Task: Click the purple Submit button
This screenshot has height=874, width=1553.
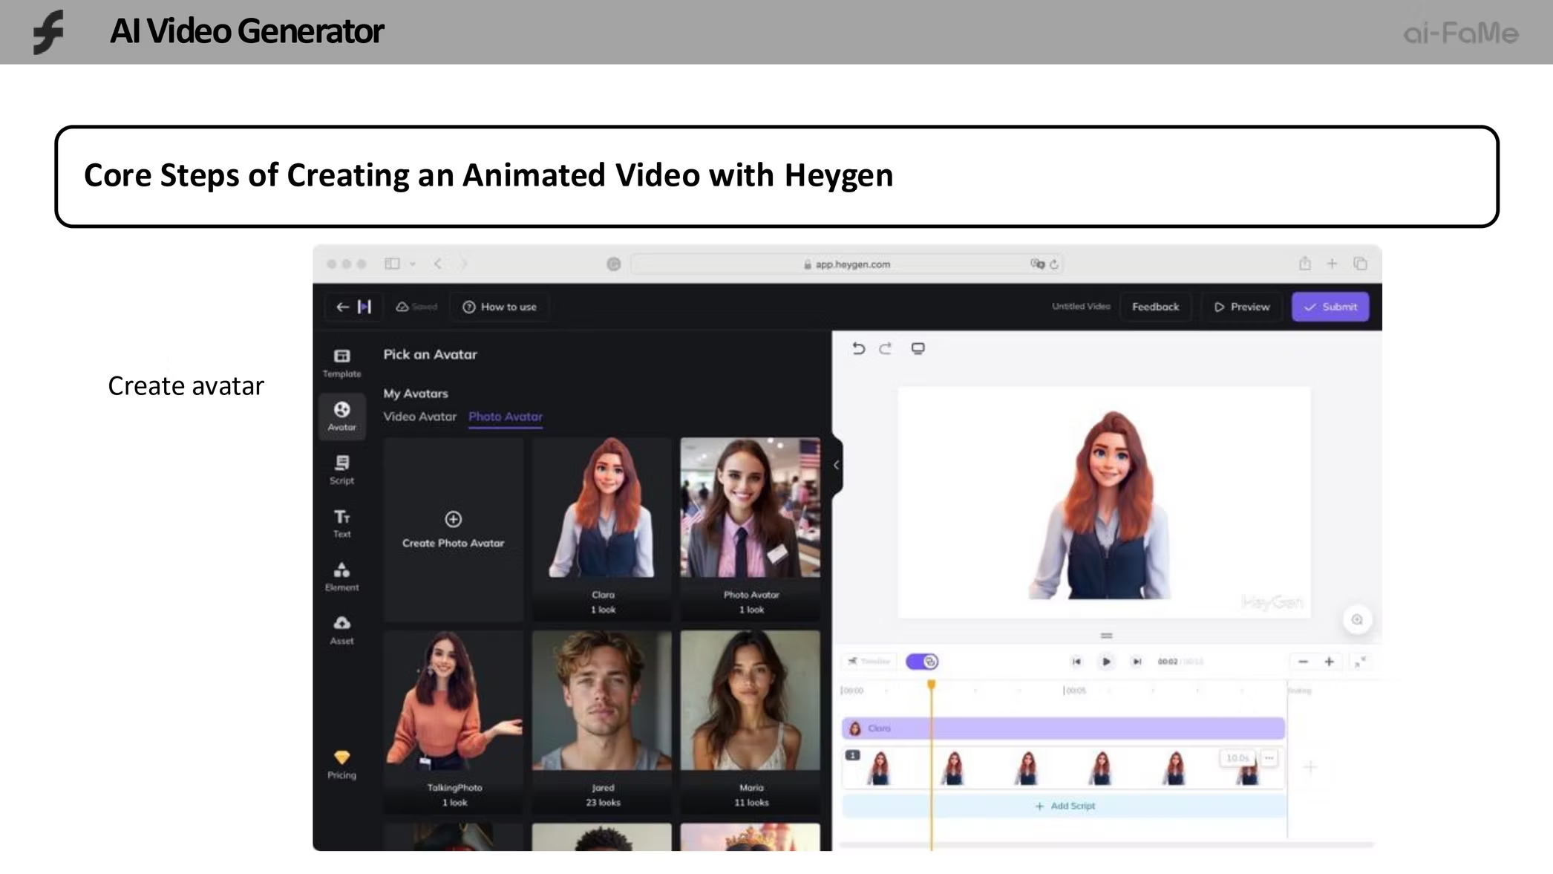Action: (x=1330, y=307)
